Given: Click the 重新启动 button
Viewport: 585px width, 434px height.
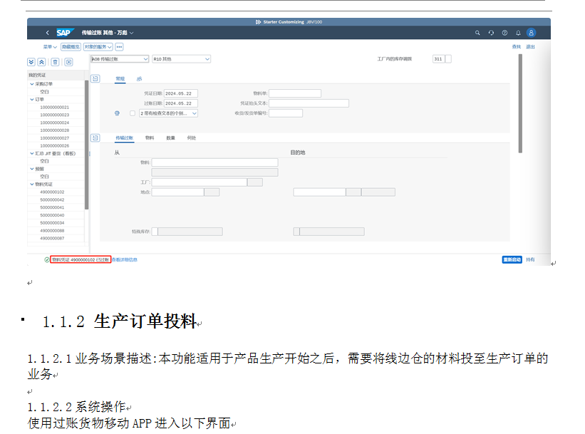Looking at the screenshot, I should 512,259.
